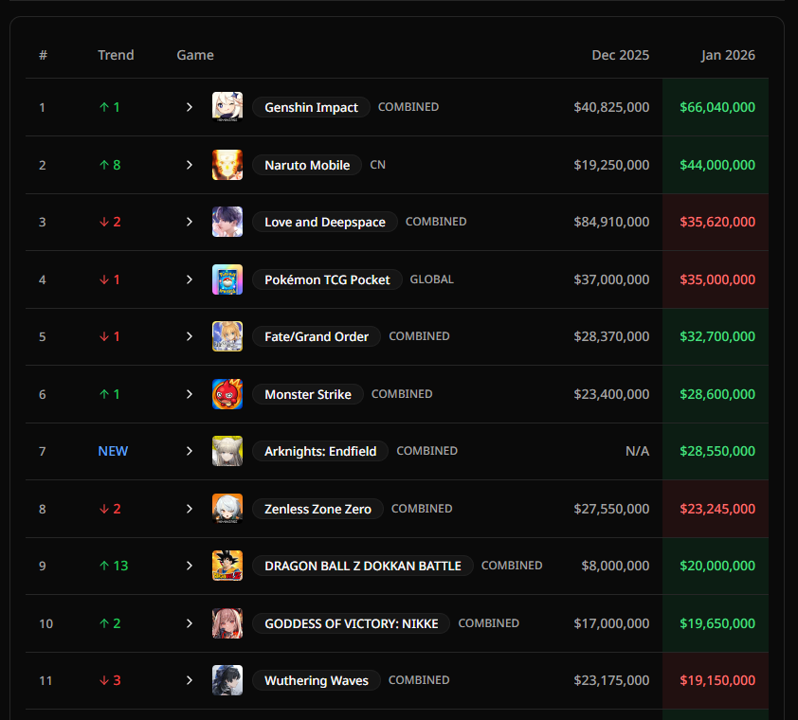Image resolution: width=798 pixels, height=720 pixels.
Task: Click the up 13 trend indicator
Action: pyautogui.click(x=114, y=566)
